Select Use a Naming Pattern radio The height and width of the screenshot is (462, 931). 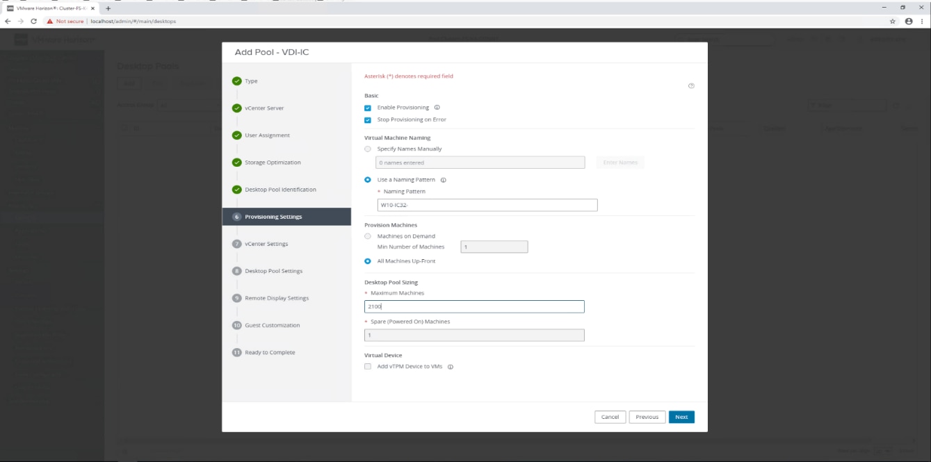click(x=368, y=180)
